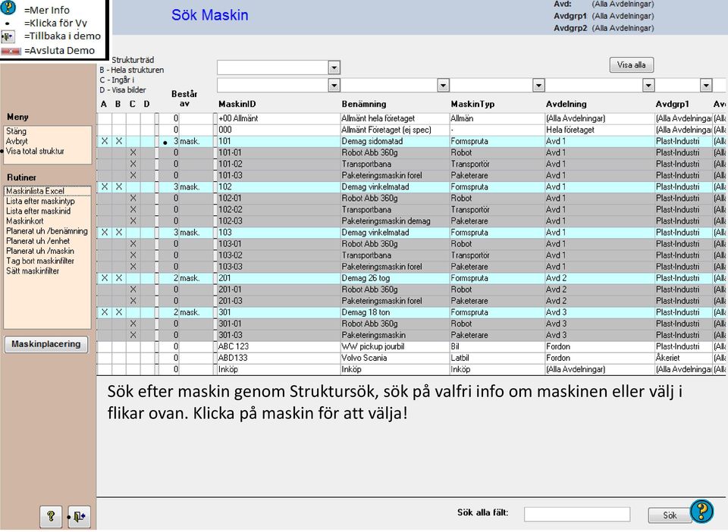Toggle column B X mark for machine 201
The height and width of the screenshot is (532, 728).
pos(119,278)
